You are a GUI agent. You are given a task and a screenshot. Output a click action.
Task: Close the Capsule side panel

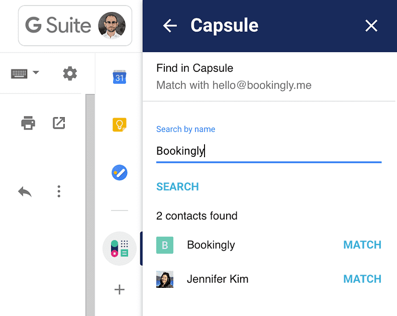click(x=371, y=26)
